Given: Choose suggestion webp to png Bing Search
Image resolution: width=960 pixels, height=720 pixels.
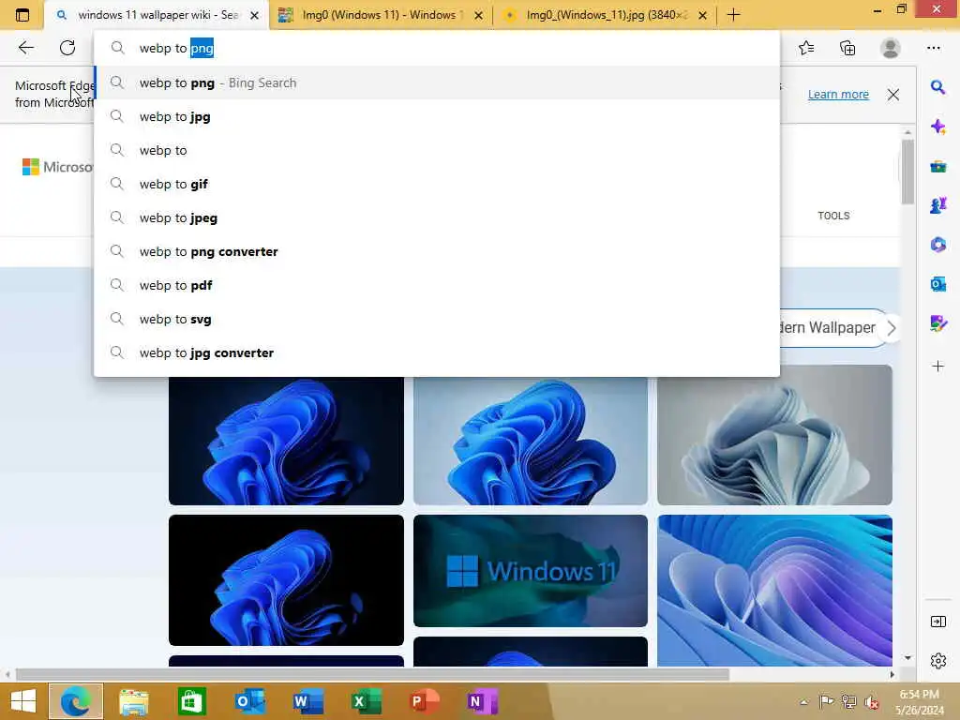Looking at the screenshot, I should [x=437, y=82].
